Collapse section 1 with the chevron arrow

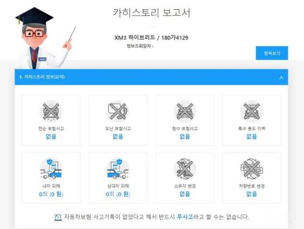(x=281, y=77)
